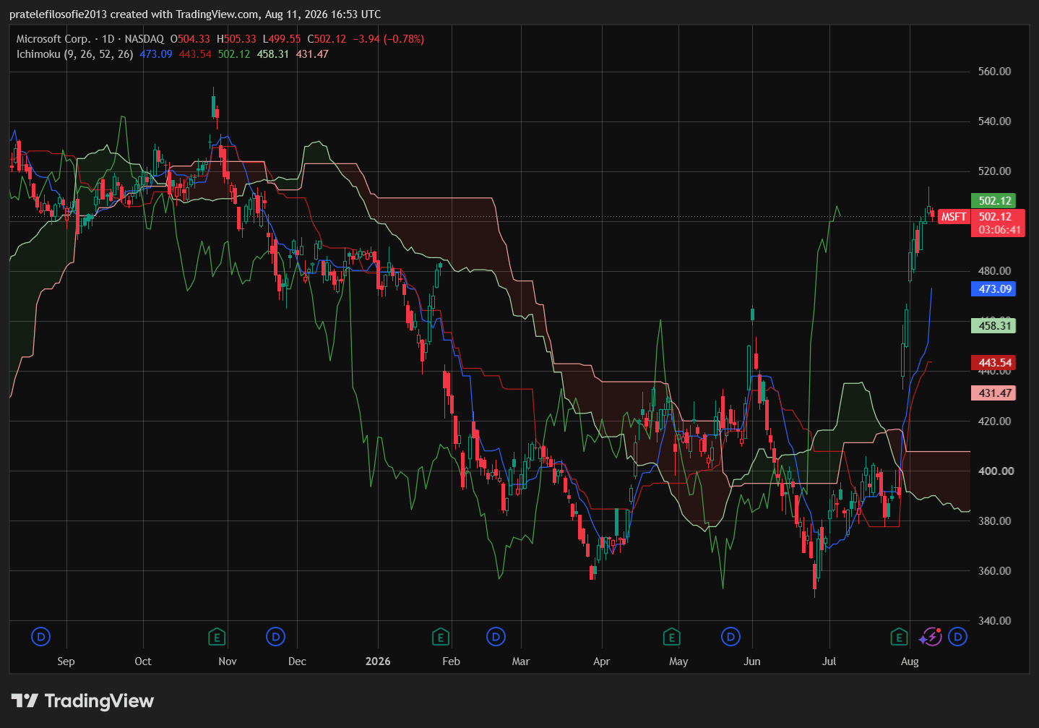Click the 03:06:41 bar countdown timer

(x=999, y=230)
